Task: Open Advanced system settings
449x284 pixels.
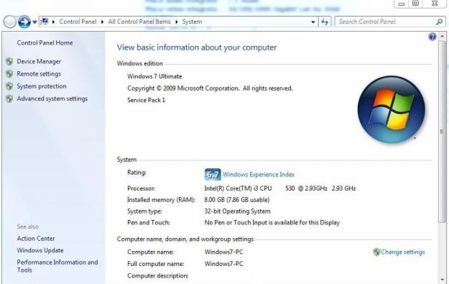Action: click(52, 99)
